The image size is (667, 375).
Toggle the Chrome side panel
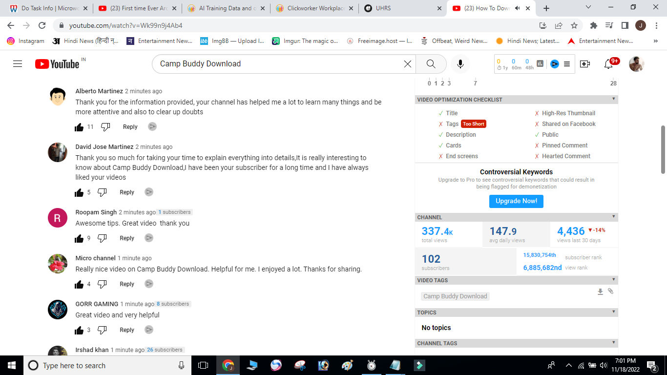pos(625,25)
